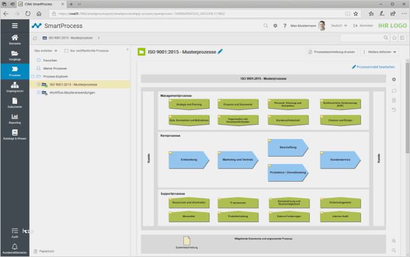Open Kataloge & Wissen in sidebar
The image size is (410, 257).
tap(15, 134)
